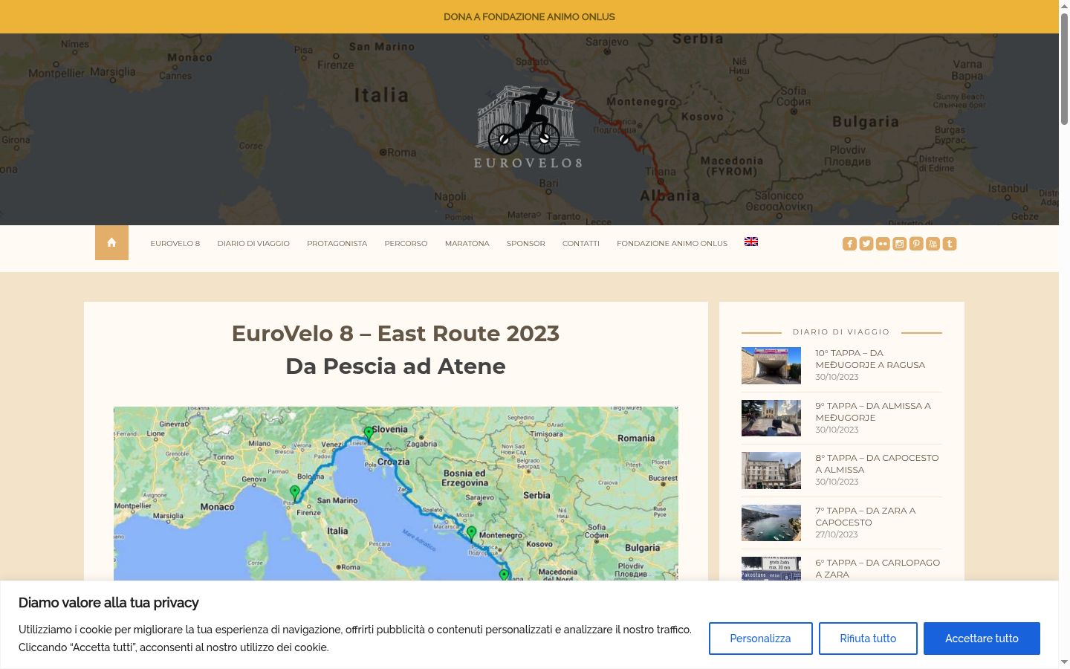1070x669 pixels.
Task: Click the EuroVelo 8 cyclist logo
Action: [528, 127]
